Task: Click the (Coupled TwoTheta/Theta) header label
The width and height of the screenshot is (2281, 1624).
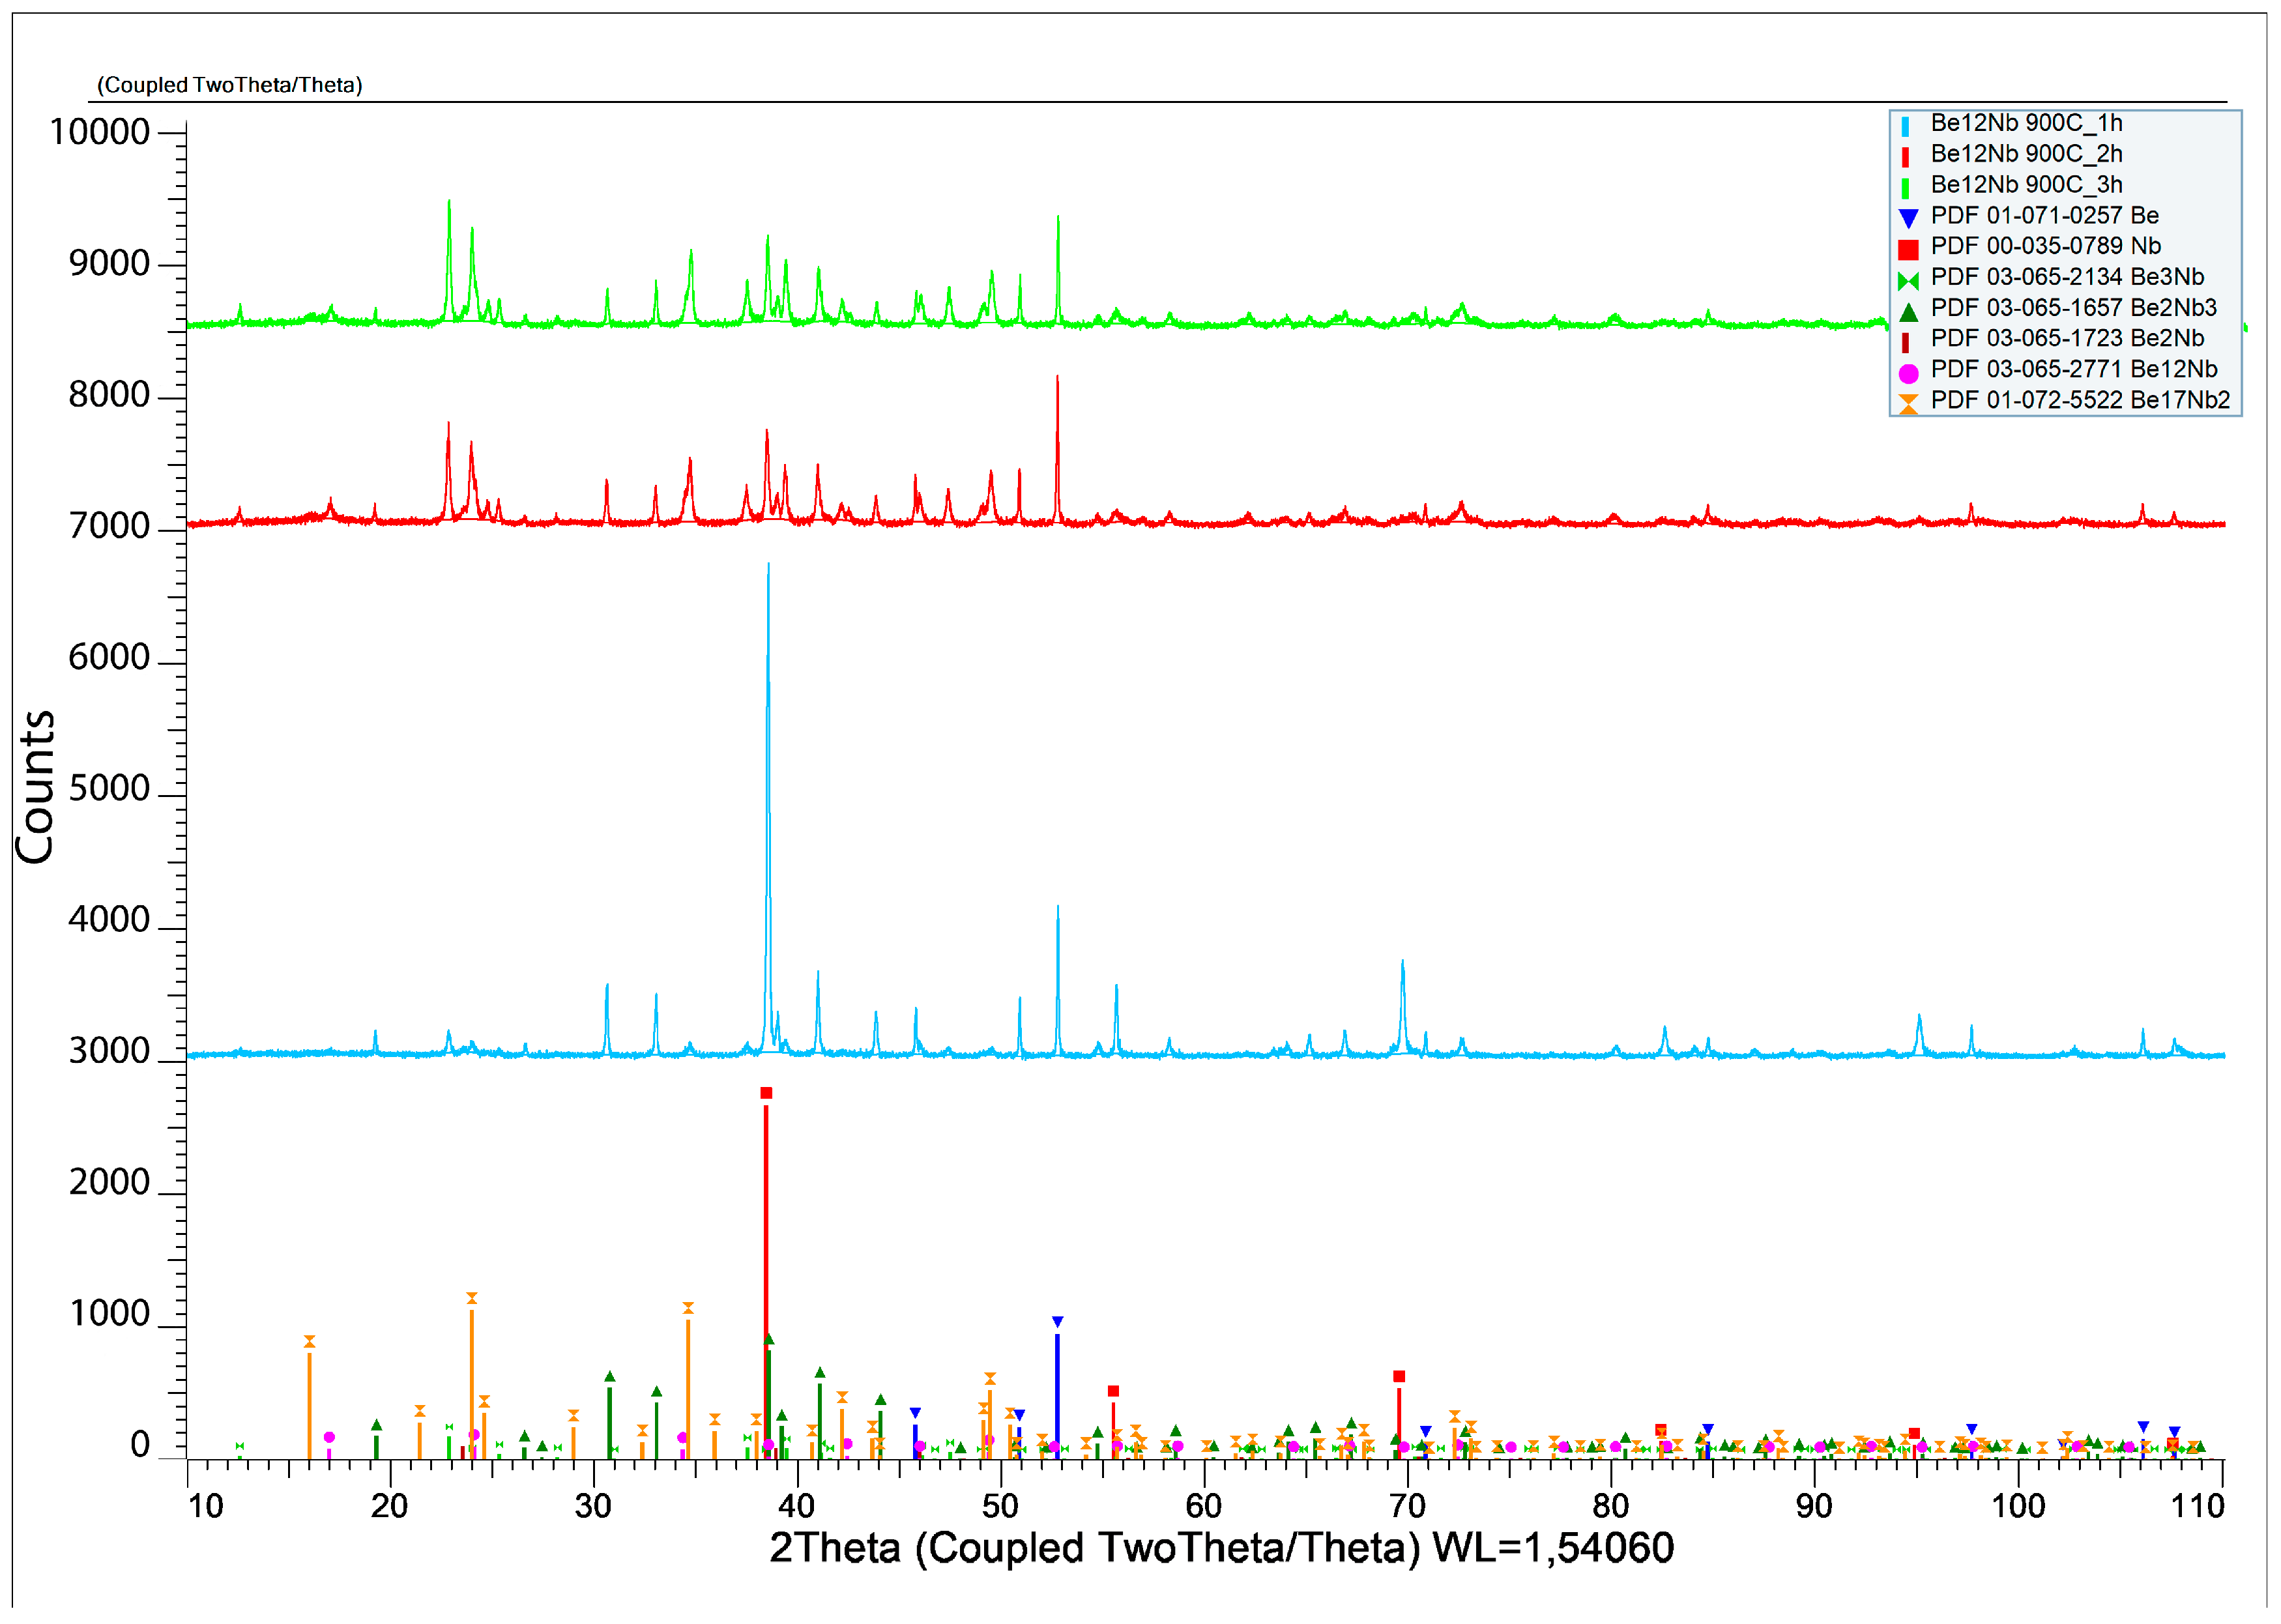Action: pyautogui.click(x=229, y=85)
